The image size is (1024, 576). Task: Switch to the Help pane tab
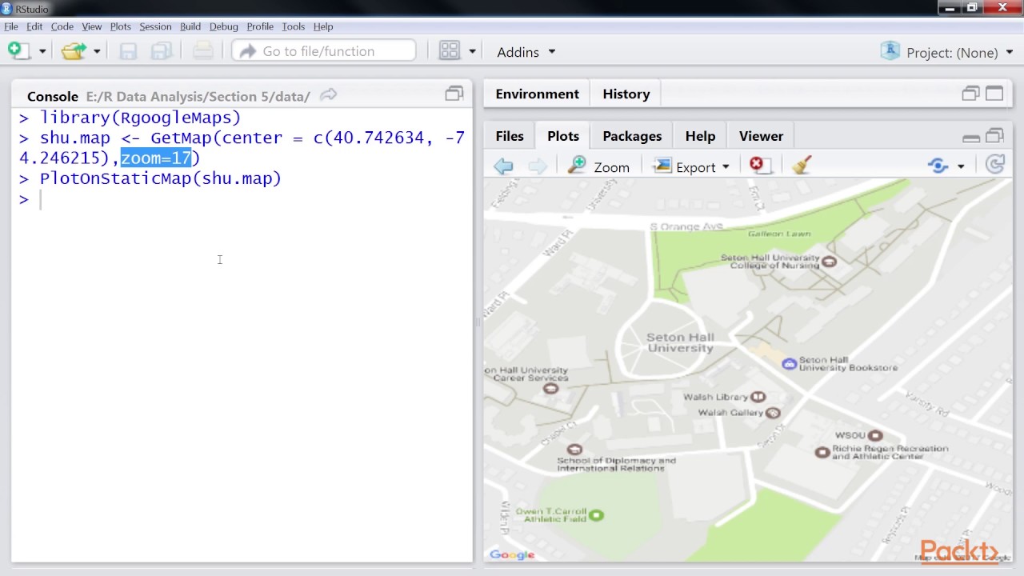700,136
